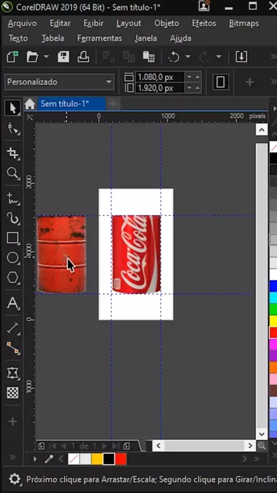Select the Coca-Cola can image
The image size is (277, 493).
coord(136,255)
